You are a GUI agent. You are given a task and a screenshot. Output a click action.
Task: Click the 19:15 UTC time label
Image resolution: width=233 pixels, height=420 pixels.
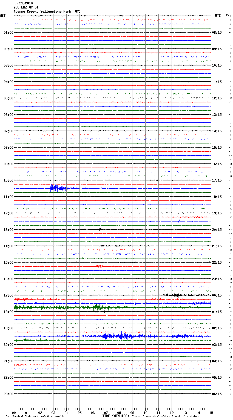click(217, 213)
